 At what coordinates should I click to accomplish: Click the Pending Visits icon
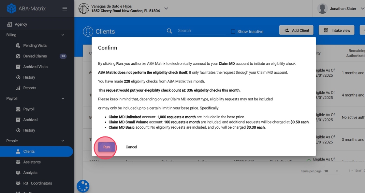(18, 45)
